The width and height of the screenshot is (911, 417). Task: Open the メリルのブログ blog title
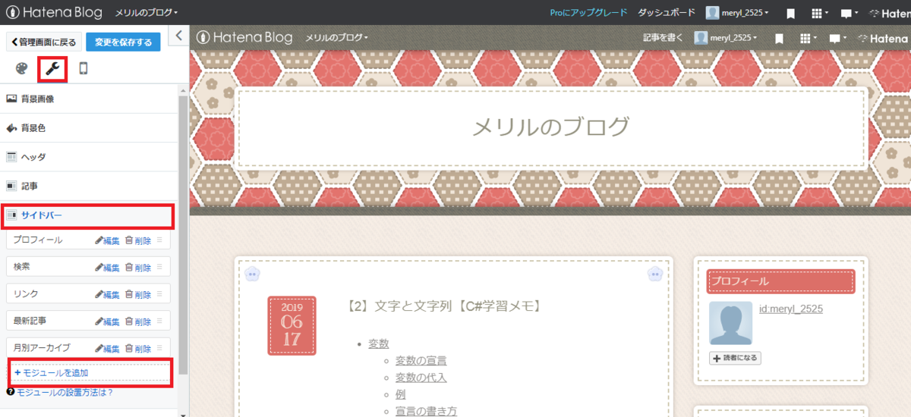(x=551, y=127)
